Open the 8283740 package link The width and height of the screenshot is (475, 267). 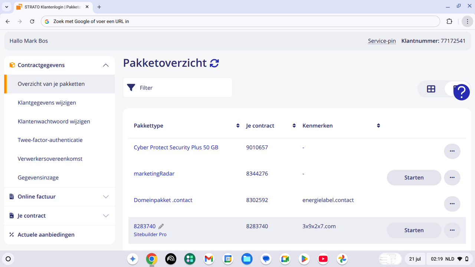145,226
